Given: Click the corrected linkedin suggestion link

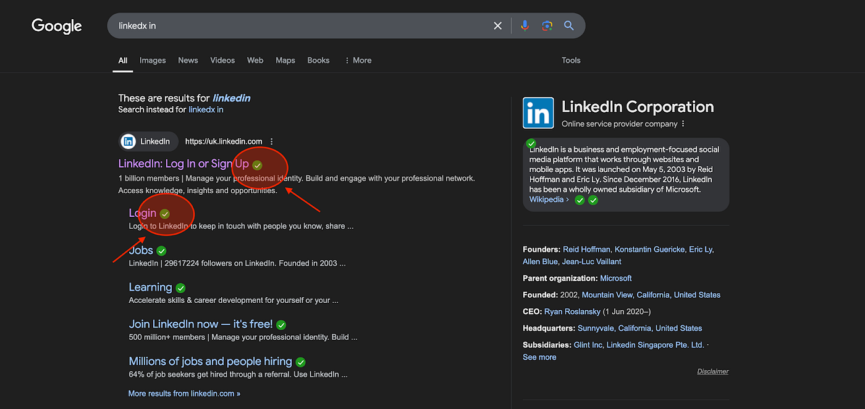Looking at the screenshot, I should tap(232, 98).
